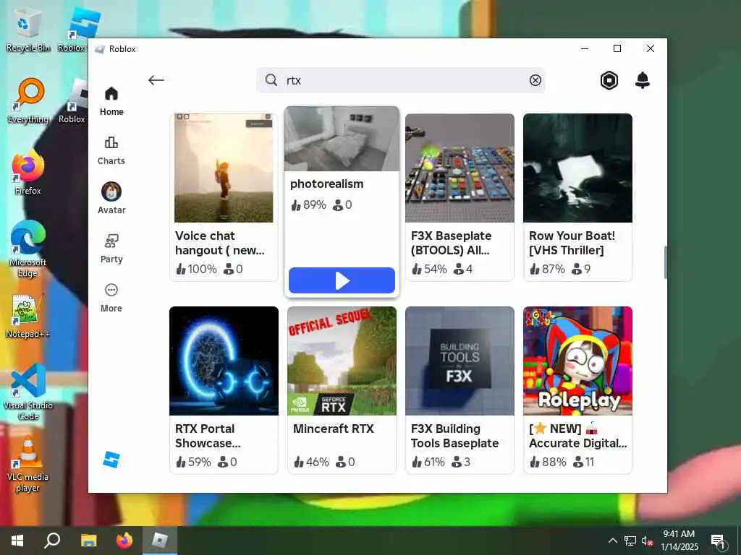Screen dimensions: 741x555
Task: Open the Robux balance icon
Action: tap(609, 80)
